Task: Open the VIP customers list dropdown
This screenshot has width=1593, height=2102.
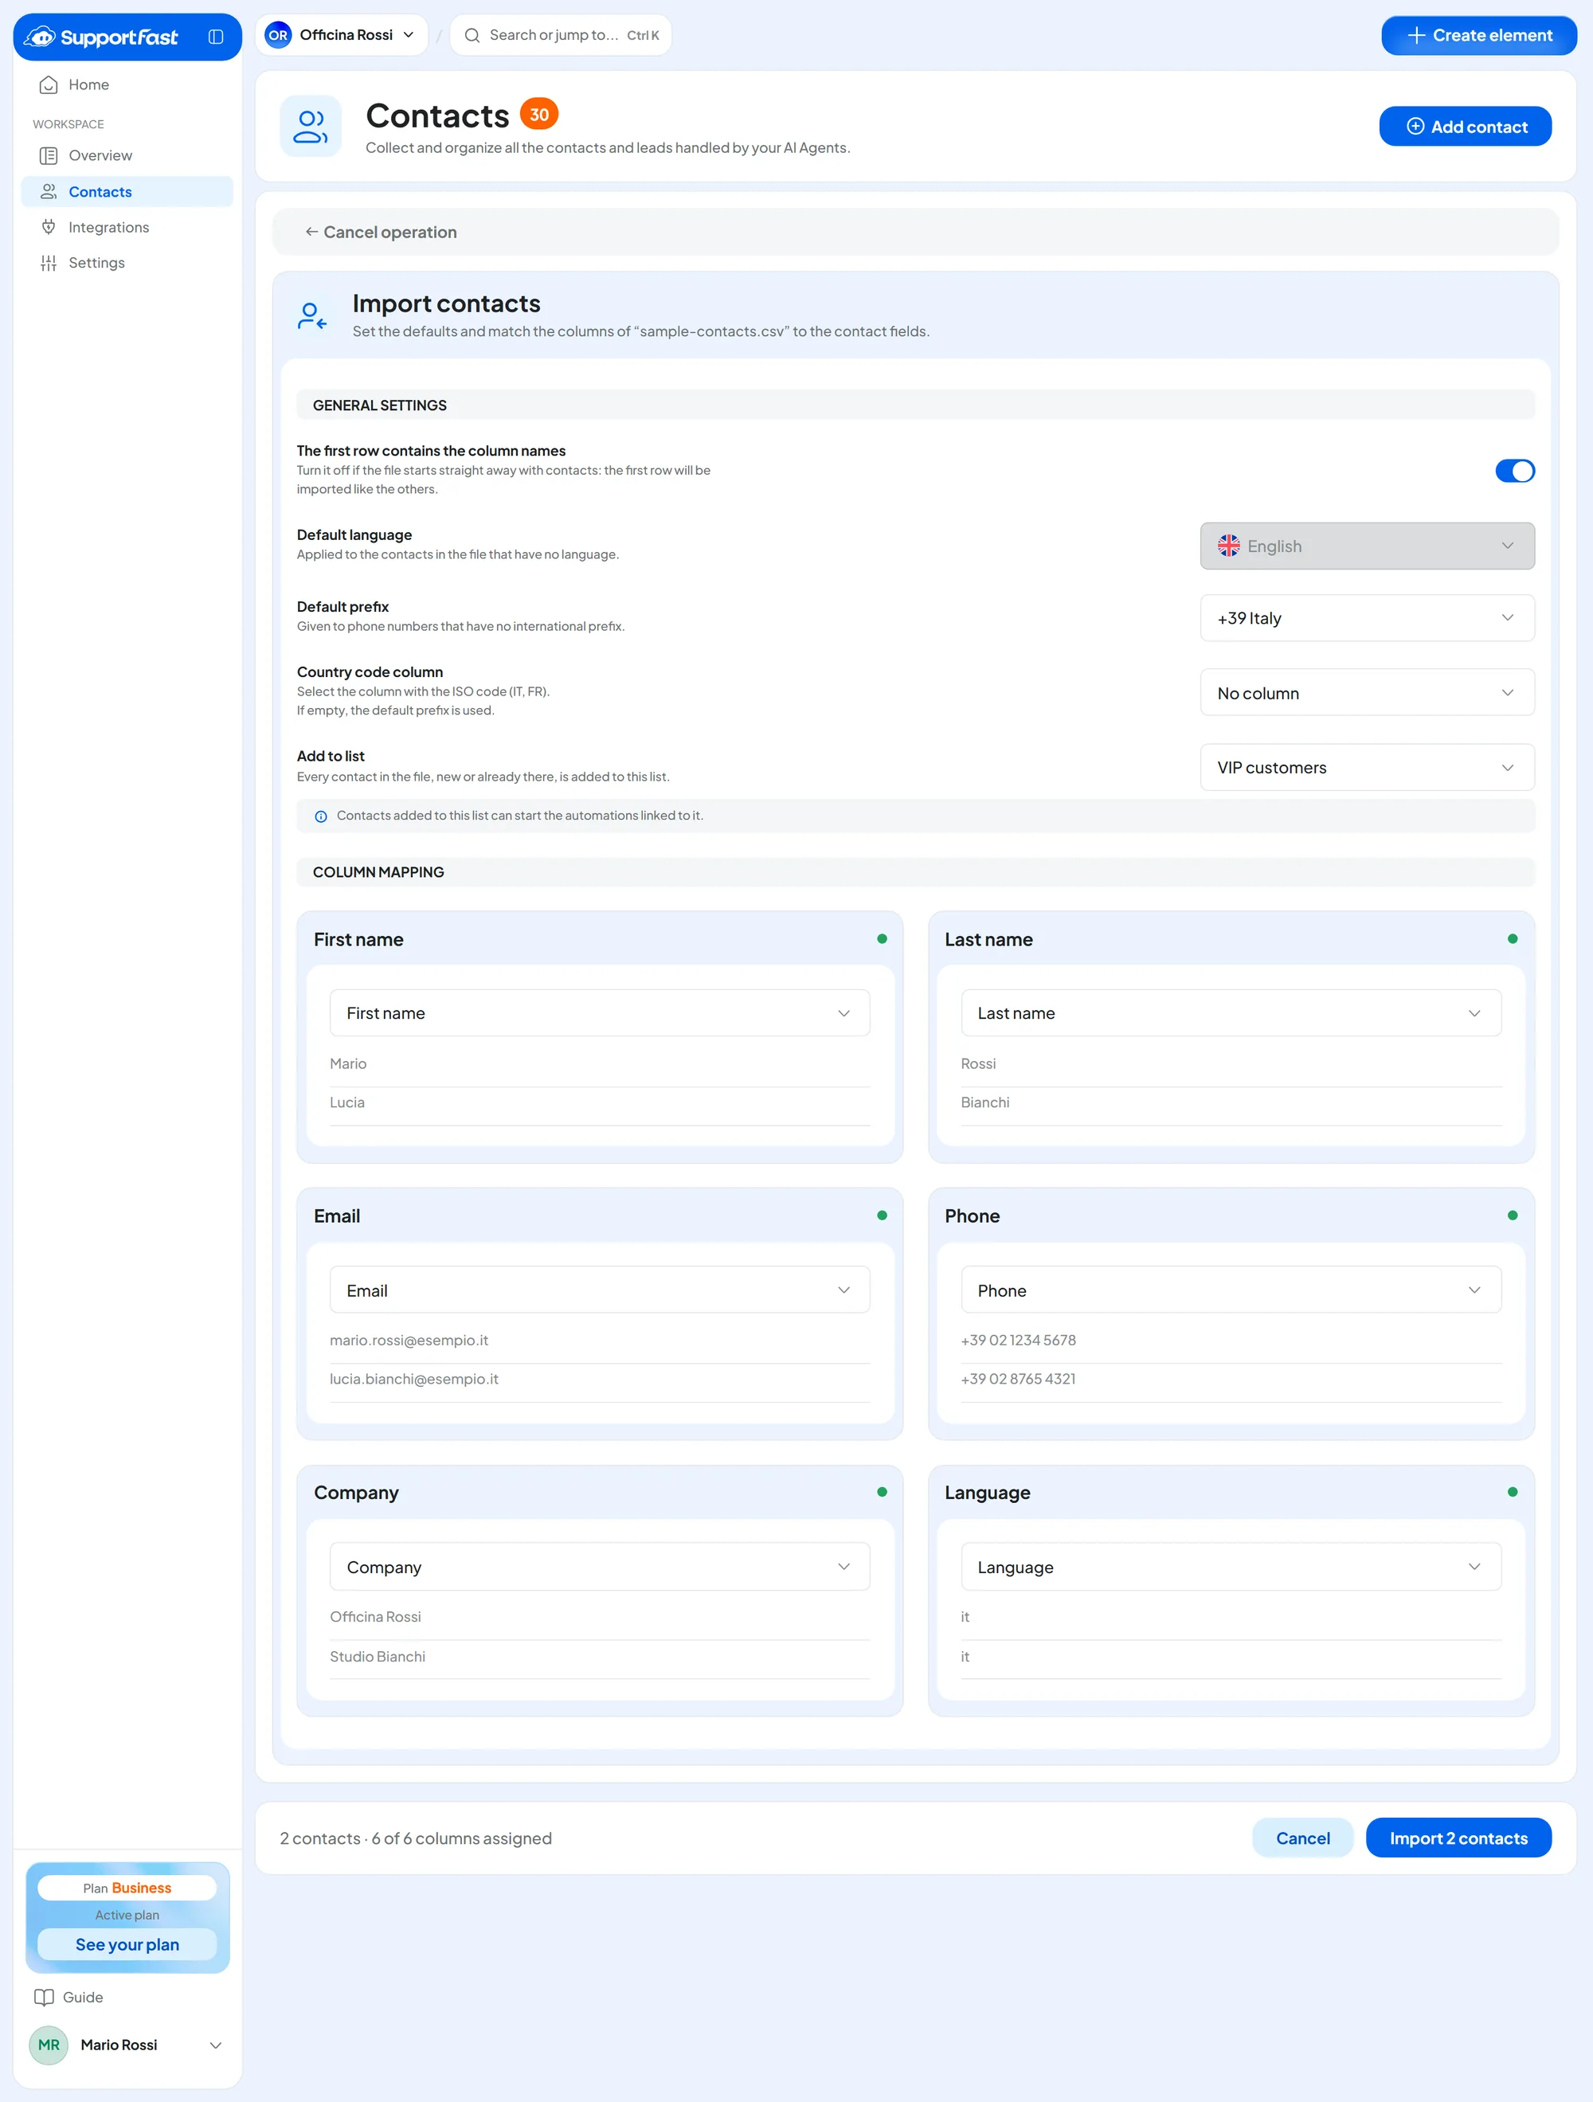Action: point(1367,768)
